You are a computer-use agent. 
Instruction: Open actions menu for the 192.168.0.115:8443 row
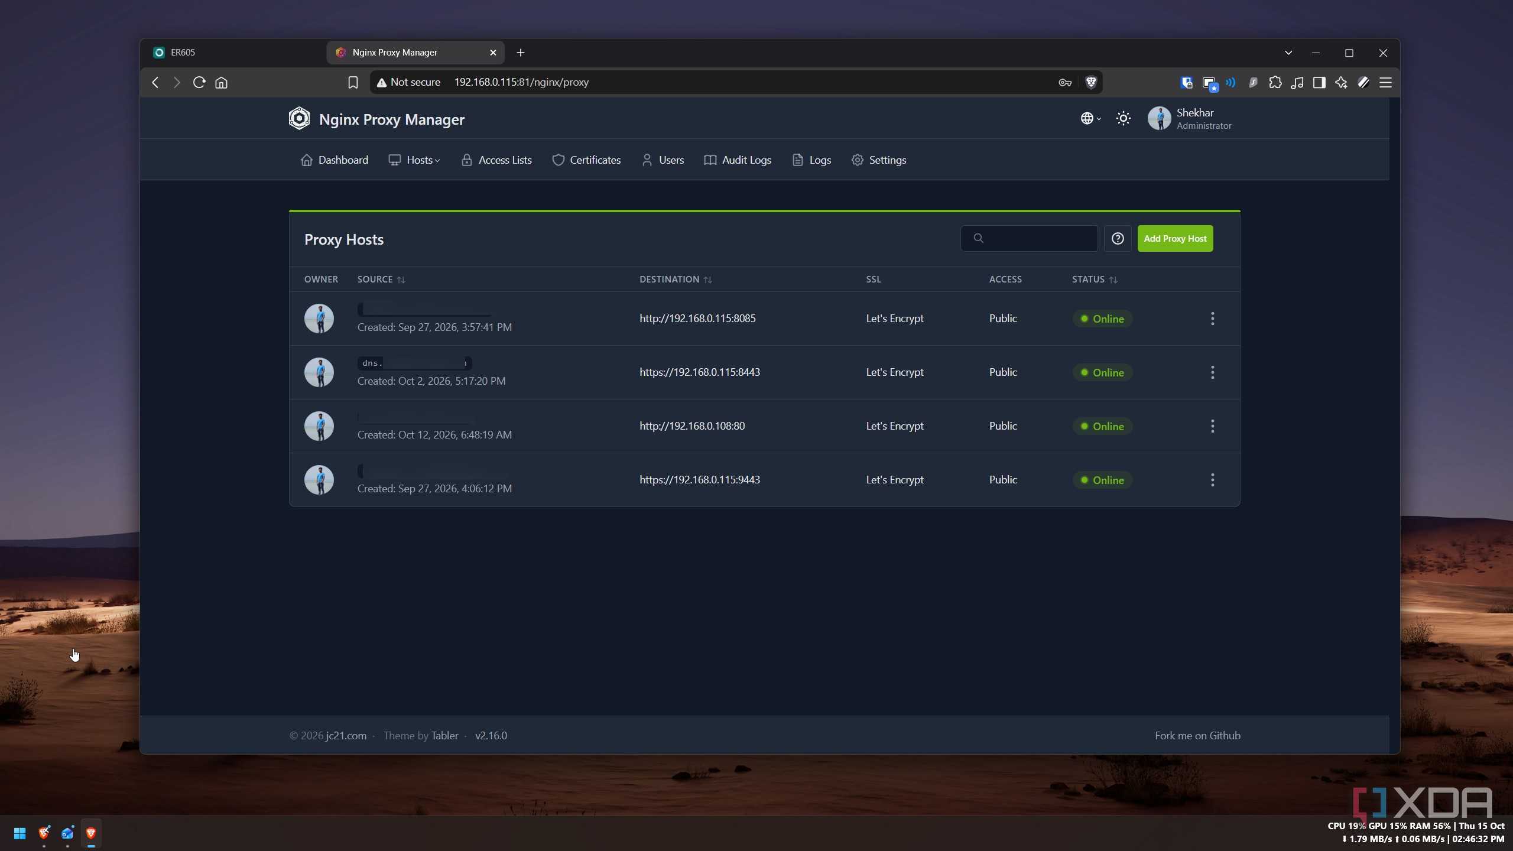click(x=1212, y=372)
